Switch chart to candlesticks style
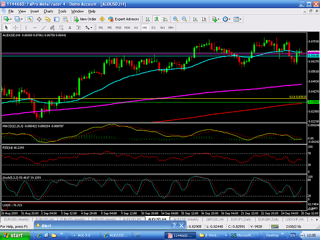The image size is (320, 240). 157,19
